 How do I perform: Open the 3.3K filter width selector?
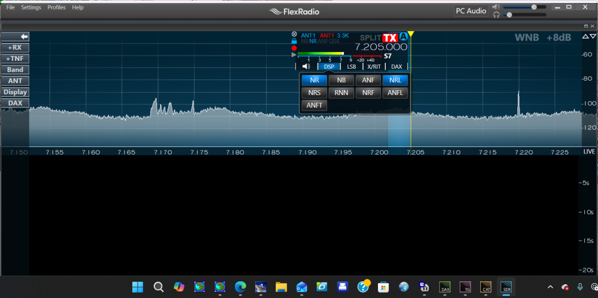[343, 35]
